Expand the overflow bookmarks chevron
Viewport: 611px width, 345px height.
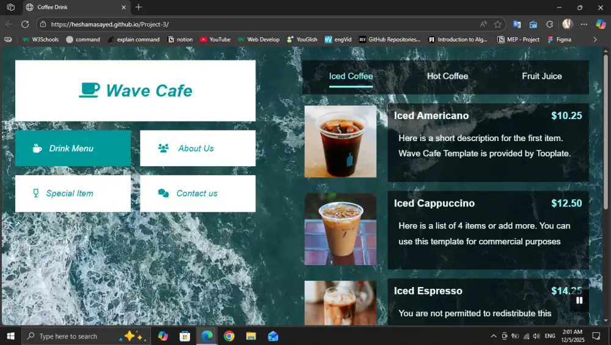click(x=595, y=39)
